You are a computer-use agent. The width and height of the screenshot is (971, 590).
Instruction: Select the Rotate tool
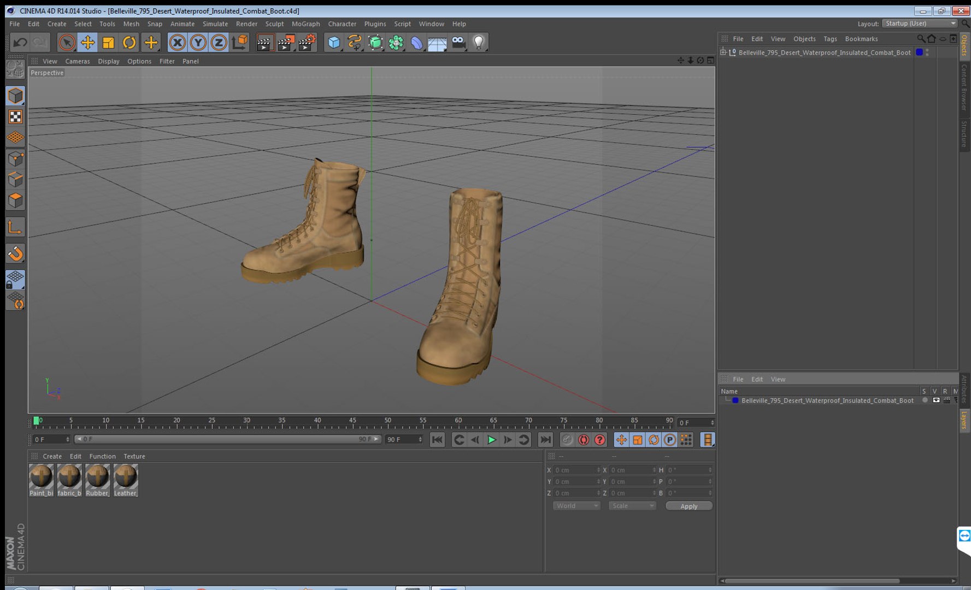point(129,42)
